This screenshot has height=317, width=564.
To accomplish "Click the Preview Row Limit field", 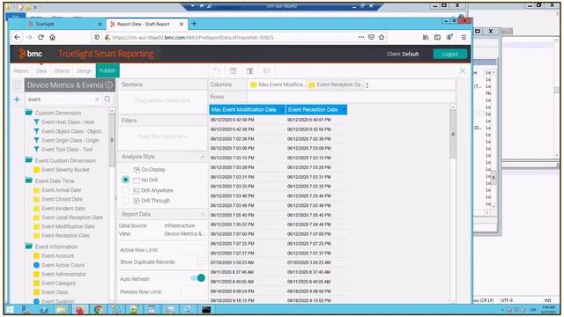I will [193, 291].
